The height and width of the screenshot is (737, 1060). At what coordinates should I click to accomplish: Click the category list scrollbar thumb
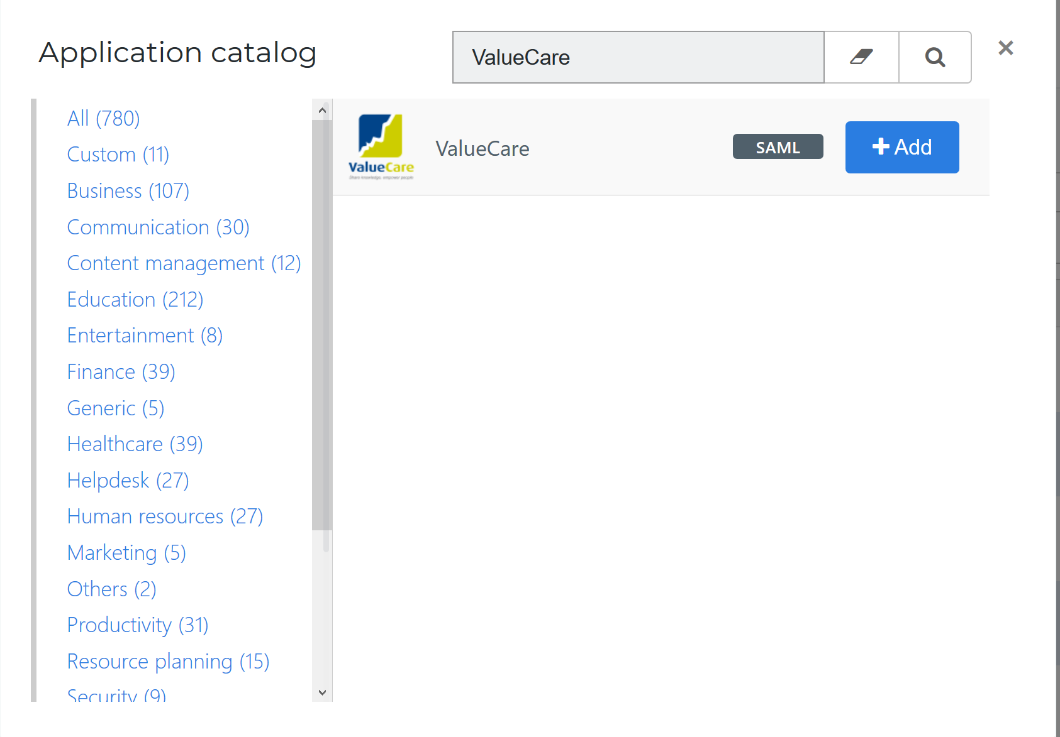(322, 325)
